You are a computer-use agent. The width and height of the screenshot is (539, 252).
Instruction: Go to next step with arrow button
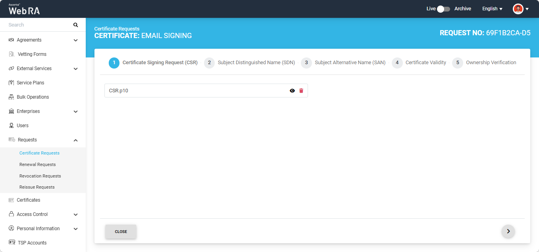click(x=508, y=231)
